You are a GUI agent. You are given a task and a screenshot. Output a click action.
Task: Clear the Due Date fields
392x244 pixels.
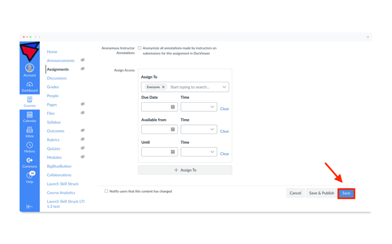point(225,109)
